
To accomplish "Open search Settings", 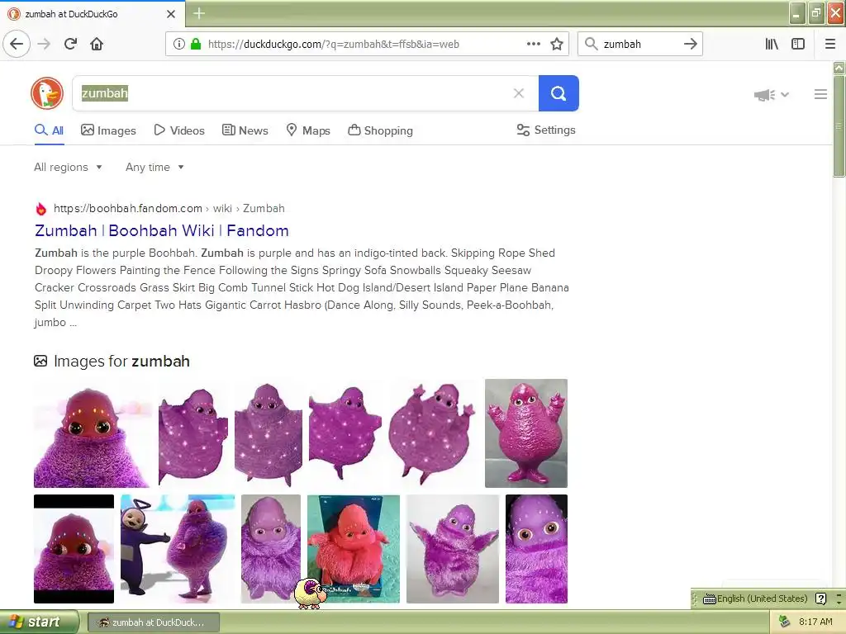I will 546,130.
